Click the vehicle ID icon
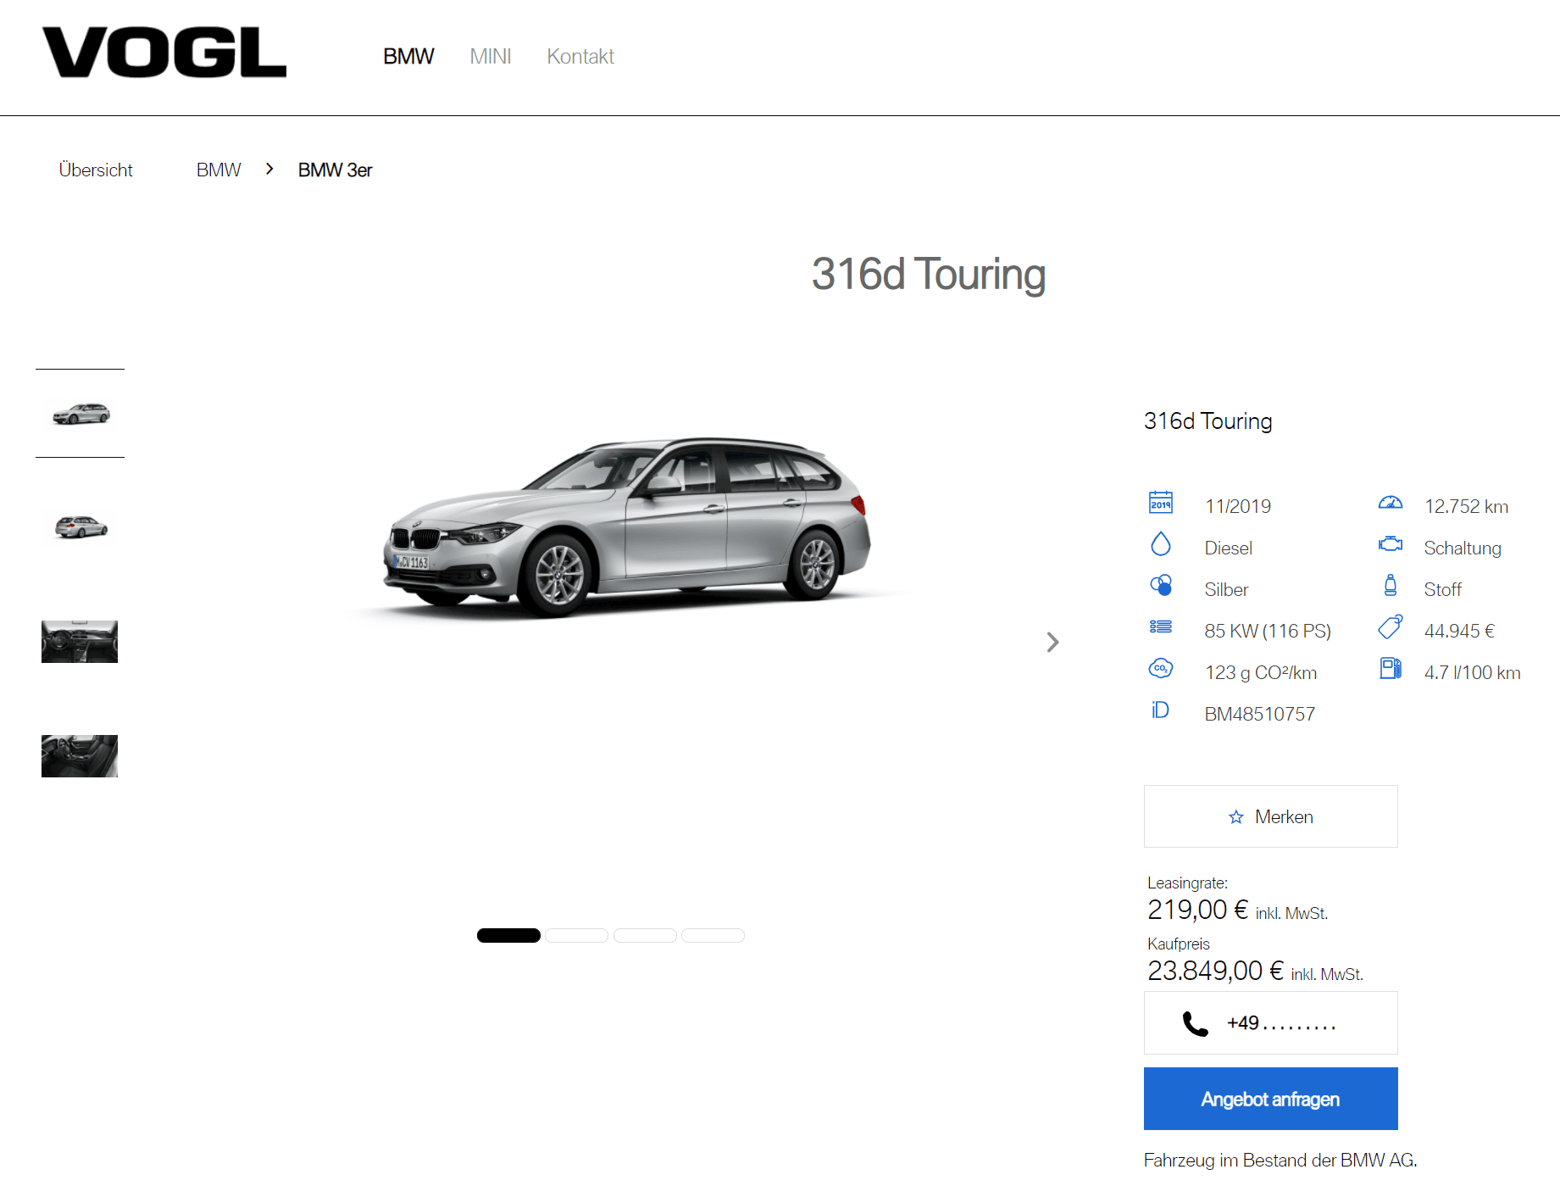 pos(1160,710)
